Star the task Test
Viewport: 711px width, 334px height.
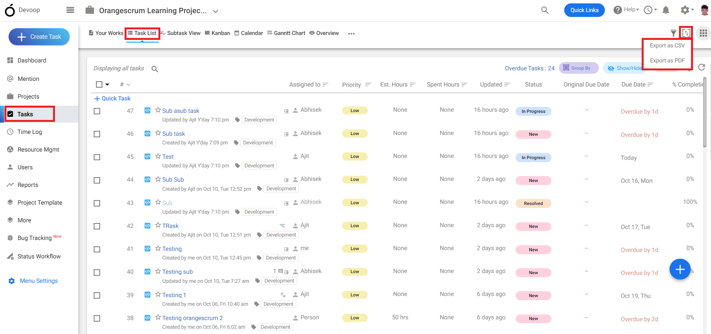coord(158,156)
